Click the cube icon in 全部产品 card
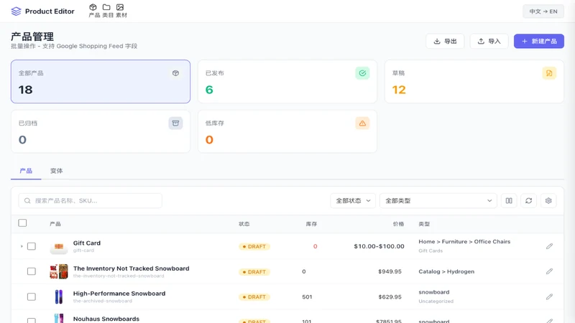 tap(175, 73)
